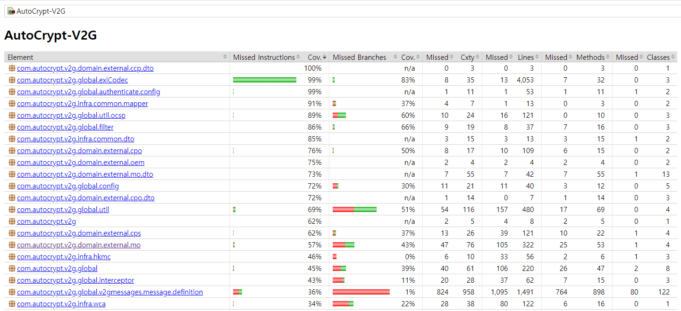Click package icon next to com.autocrypt.v2g.global.filter
Viewport: 681px width, 311px height.
[x=12, y=127]
